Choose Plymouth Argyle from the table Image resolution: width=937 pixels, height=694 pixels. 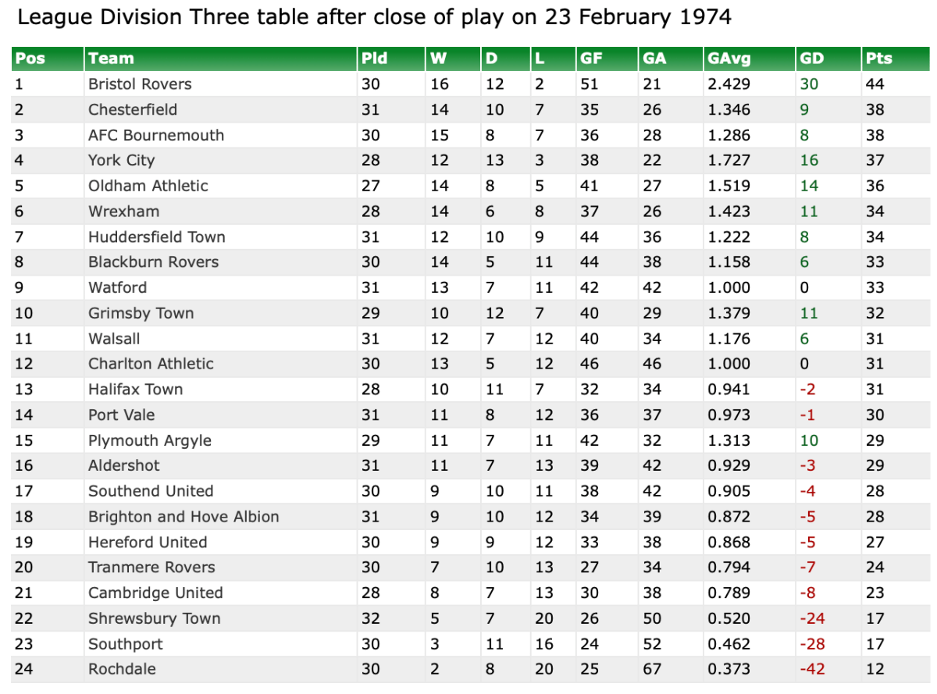click(150, 440)
